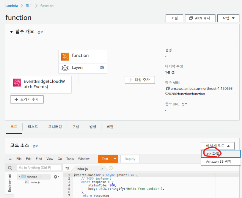Open the 정보 link next to 함수 URL

[184, 104]
